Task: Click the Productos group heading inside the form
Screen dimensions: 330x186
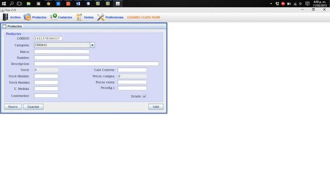Action: point(13,34)
